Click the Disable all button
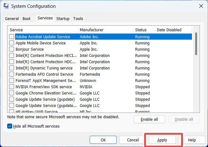The height and width of the screenshot is (147, 208). pos(184,119)
